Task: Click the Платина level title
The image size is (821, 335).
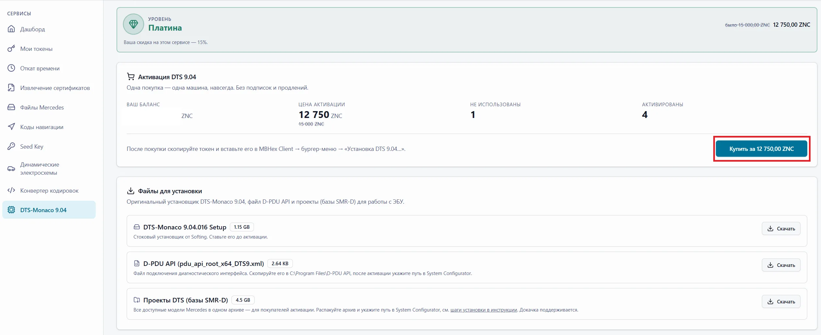Action: click(x=165, y=28)
